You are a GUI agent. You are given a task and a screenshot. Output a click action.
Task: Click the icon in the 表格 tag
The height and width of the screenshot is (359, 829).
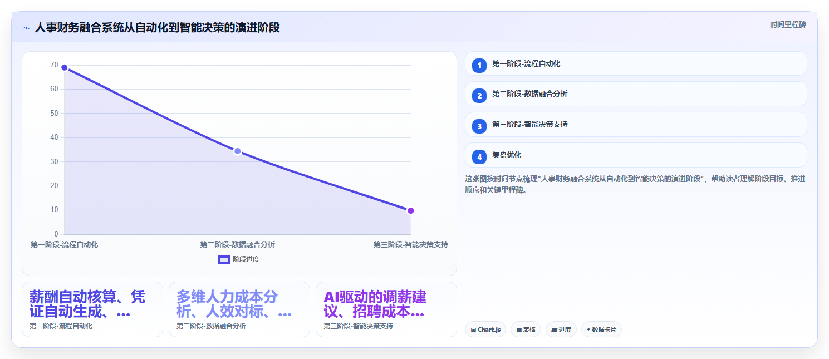point(519,330)
